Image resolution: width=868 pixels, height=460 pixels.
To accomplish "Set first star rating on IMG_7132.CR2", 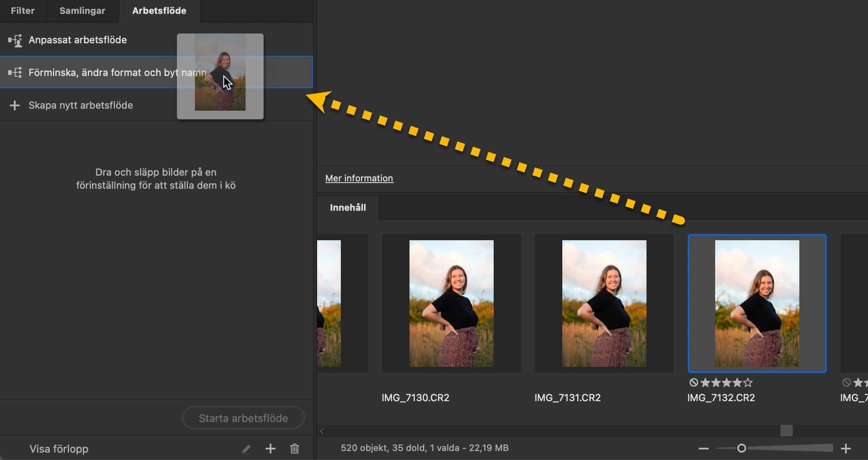I will point(705,383).
